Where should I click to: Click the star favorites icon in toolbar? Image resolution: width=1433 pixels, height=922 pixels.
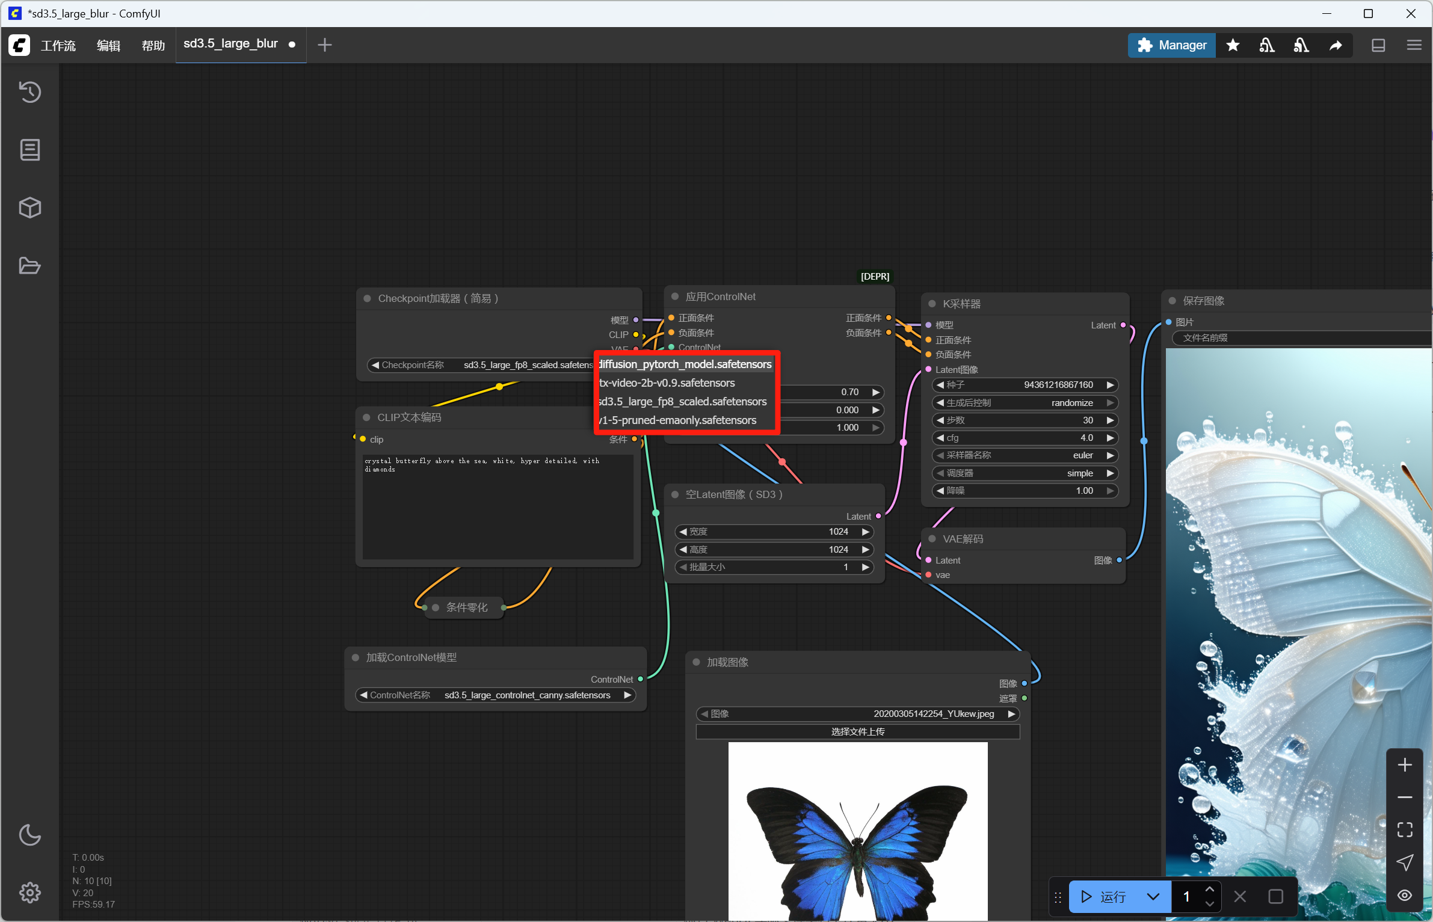coord(1233,45)
